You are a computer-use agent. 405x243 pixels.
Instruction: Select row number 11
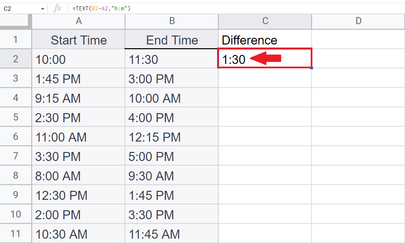click(x=16, y=233)
